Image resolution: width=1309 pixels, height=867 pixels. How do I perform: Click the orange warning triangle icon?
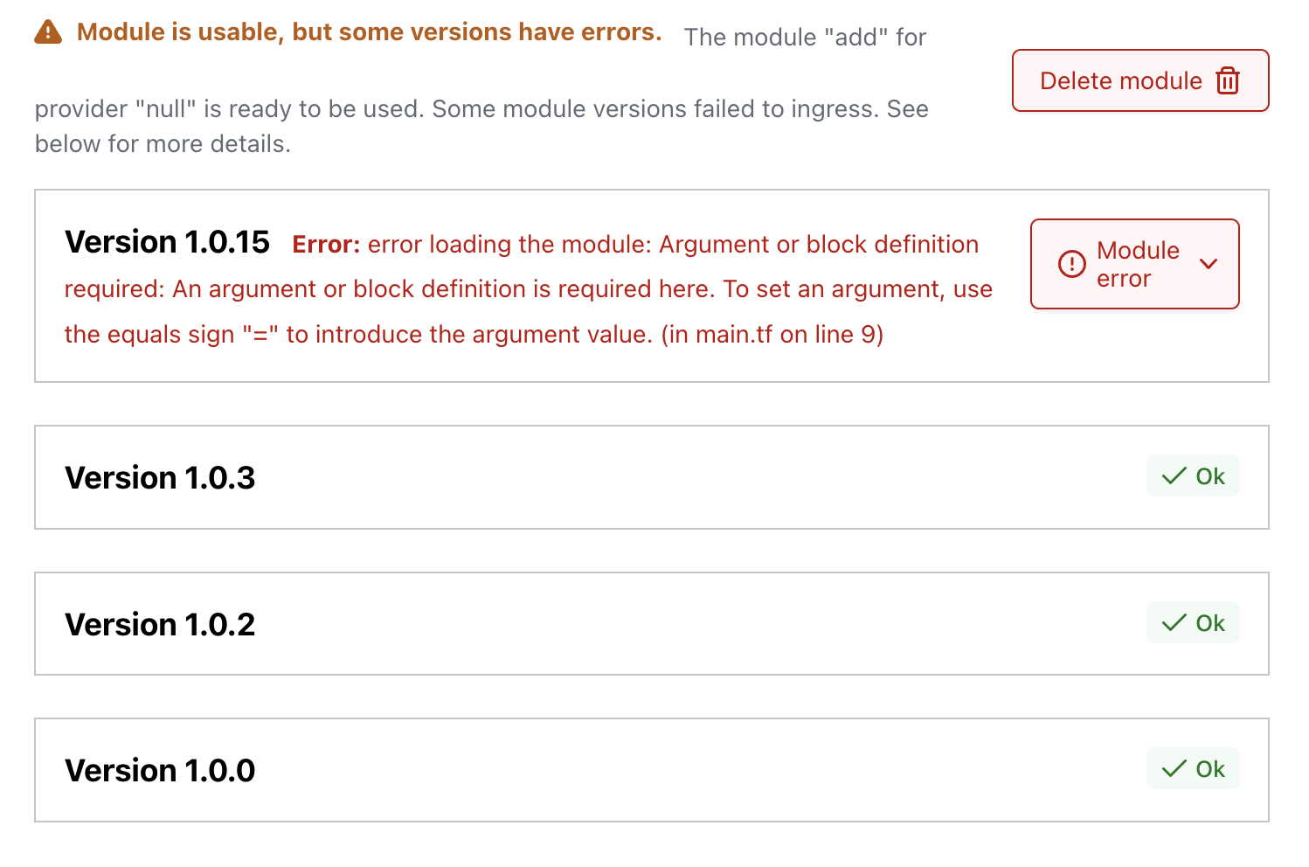click(48, 33)
